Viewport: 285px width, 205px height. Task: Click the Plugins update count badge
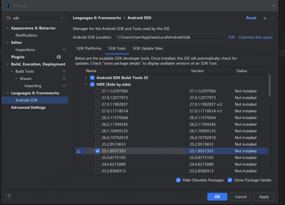58,57
